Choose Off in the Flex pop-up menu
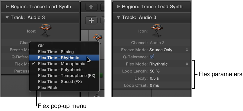The height and width of the screenshot is (111, 243). tap(64, 46)
